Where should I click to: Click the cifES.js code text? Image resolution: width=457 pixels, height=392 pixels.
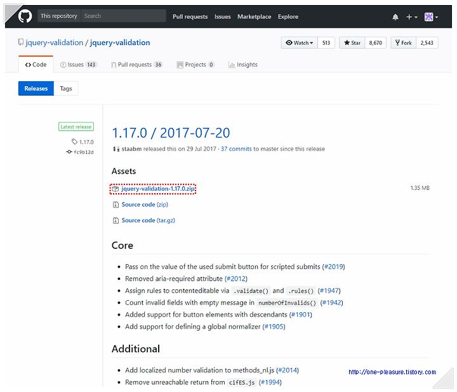(242, 383)
